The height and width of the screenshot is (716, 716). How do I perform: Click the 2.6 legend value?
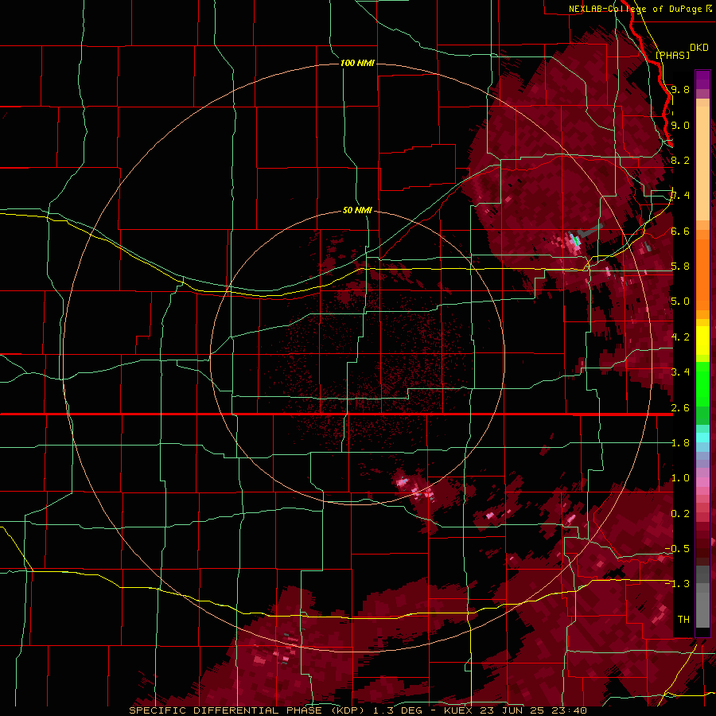click(680, 408)
